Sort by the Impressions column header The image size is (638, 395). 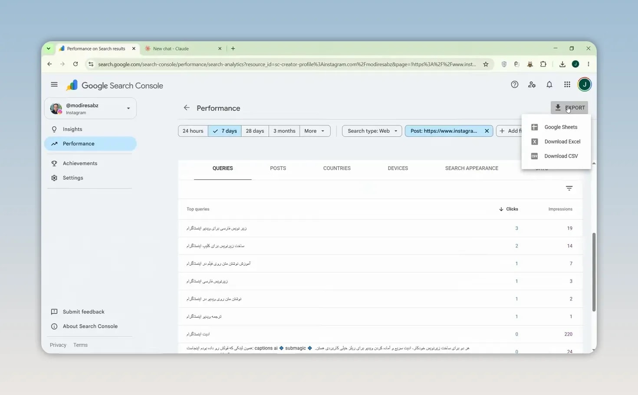[560, 209]
